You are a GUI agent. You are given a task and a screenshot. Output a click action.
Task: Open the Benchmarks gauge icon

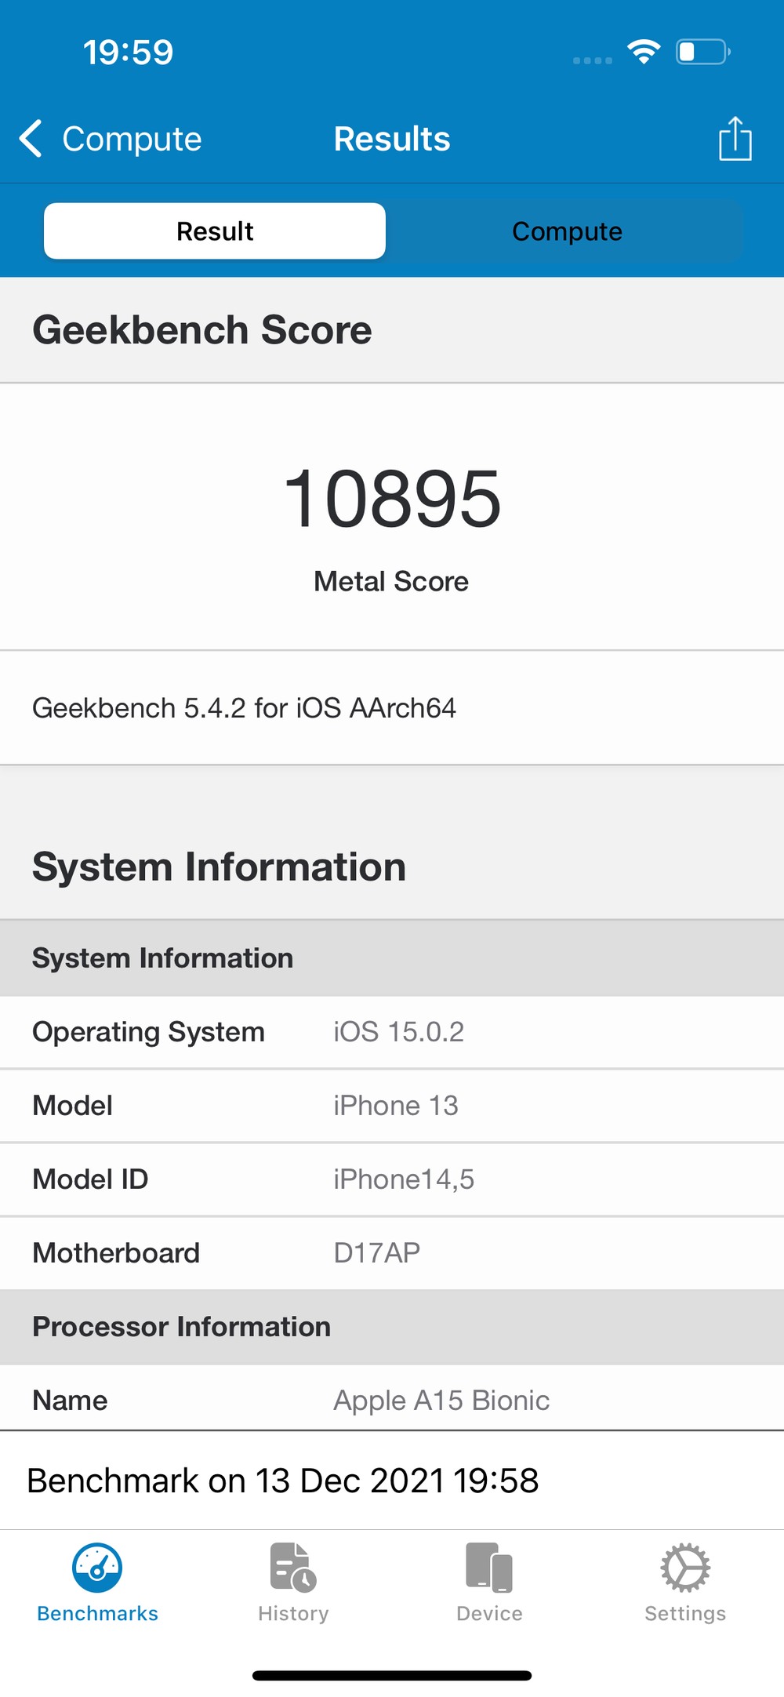(x=97, y=1568)
